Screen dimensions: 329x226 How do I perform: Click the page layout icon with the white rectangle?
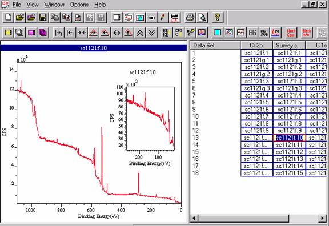[x=117, y=17]
